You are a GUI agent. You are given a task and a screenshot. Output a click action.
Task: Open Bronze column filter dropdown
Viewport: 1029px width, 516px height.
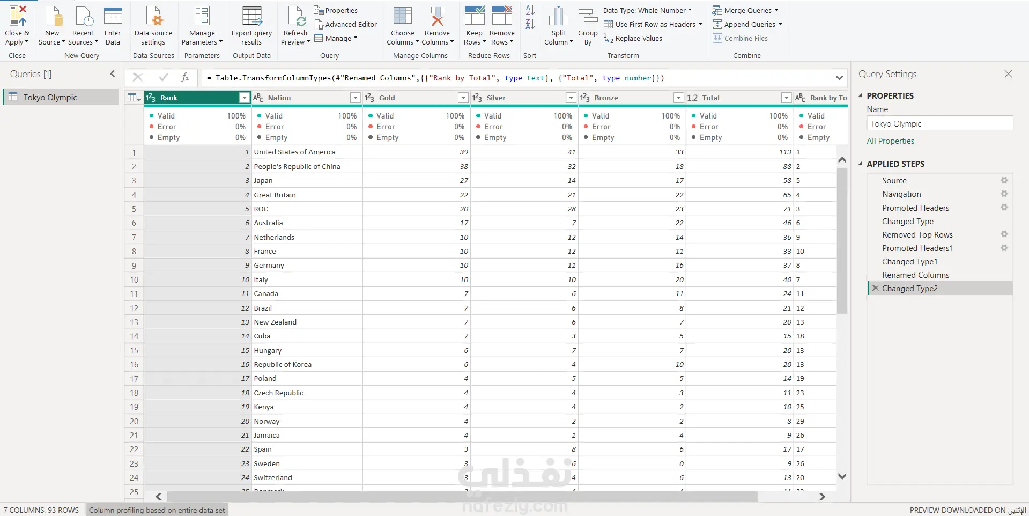(x=679, y=98)
